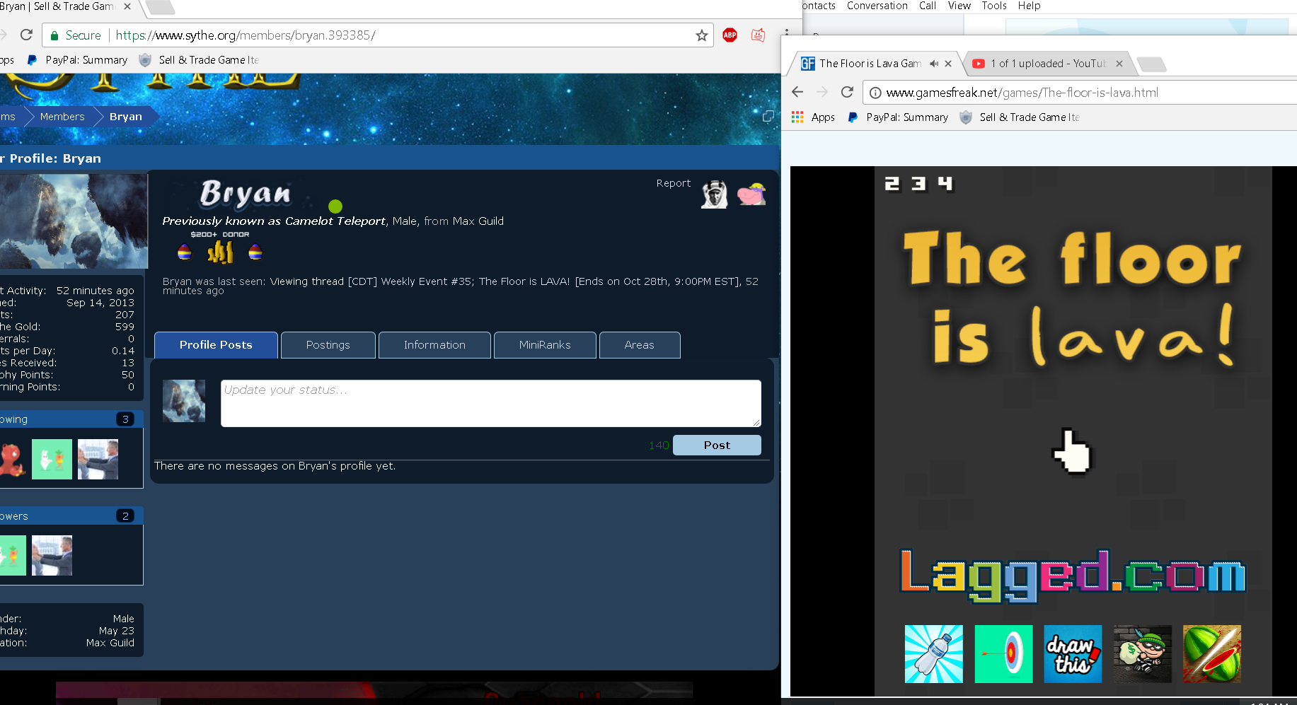Click the open-in-overlay icon on sythe banner
This screenshot has width=1297, height=705.
pos(768,117)
